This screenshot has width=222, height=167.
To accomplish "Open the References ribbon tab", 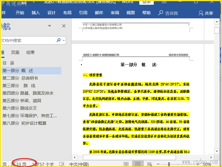I will (x=83, y=13).
